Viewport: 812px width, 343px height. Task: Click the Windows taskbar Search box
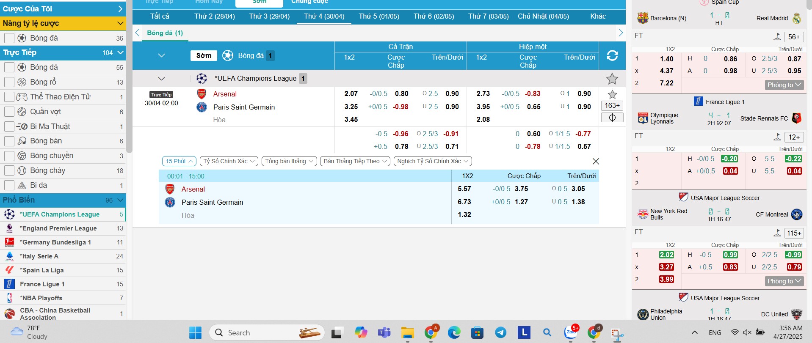pyautogui.click(x=267, y=333)
